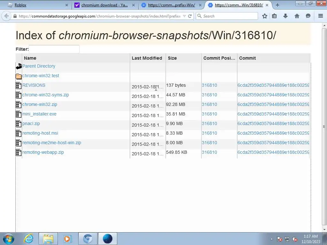This screenshot has height=245, width=327.
Task: Open Windows Explorer from the taskbar
Action: pyautogui.click(x=48, y=239)
